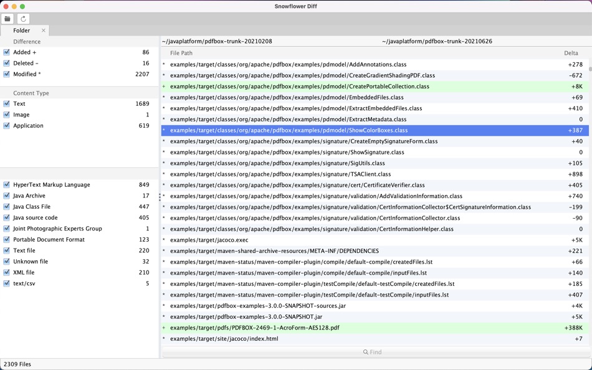Click the refresh comparison icon

(x=23, y=19)
